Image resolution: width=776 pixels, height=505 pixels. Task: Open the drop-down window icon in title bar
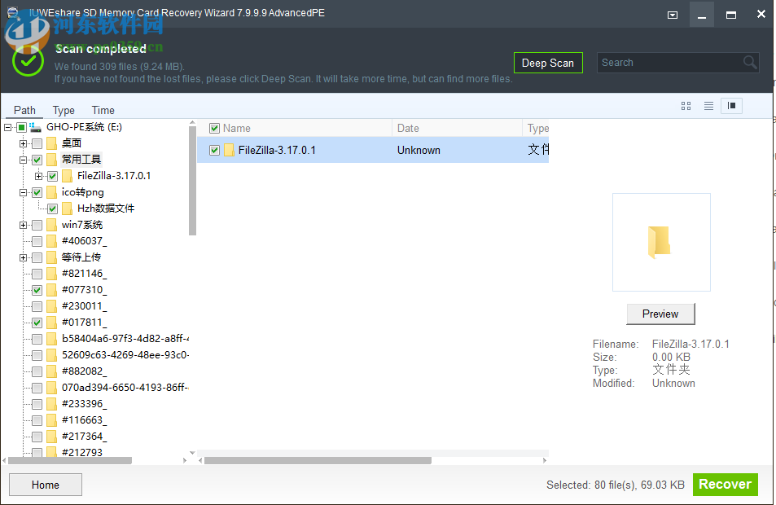672,15
